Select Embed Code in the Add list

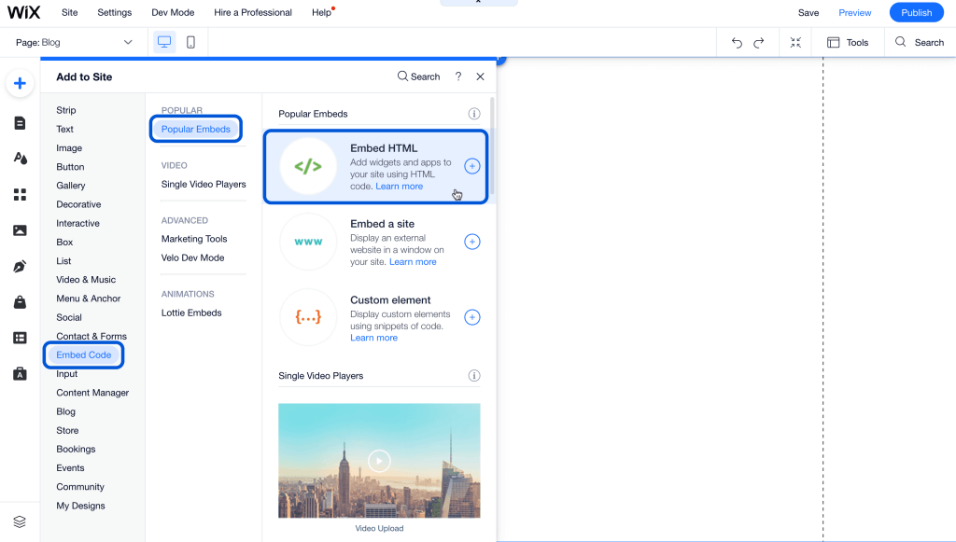pos(83,354)
